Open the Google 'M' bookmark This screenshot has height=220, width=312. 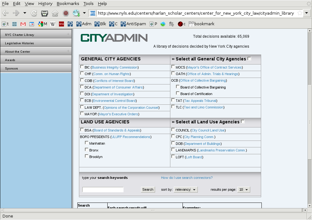coord(42,24)
